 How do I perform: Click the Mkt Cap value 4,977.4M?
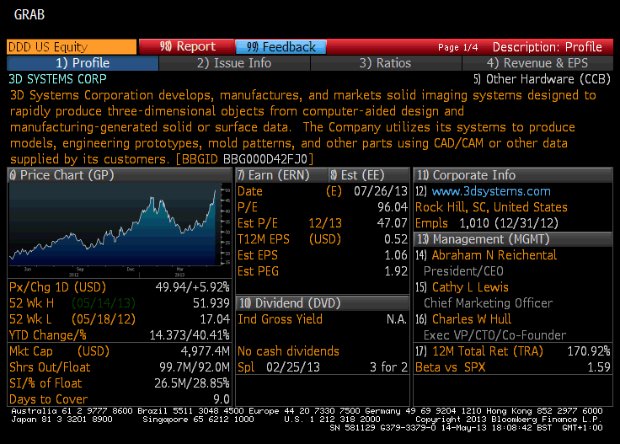click(205, 351)
